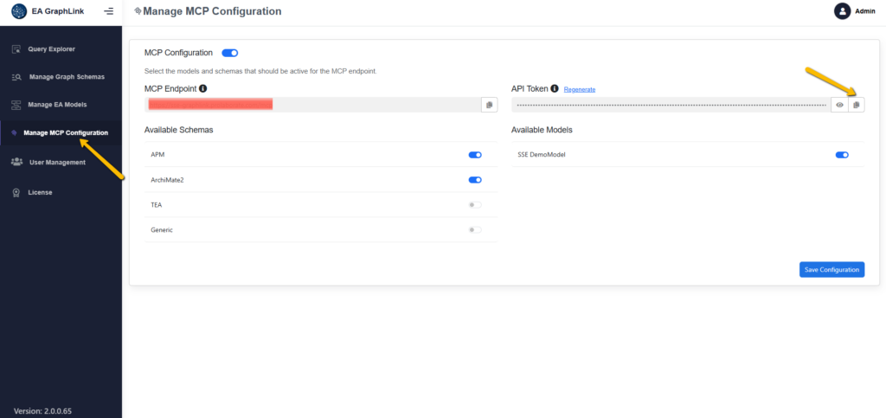Click the Save Configuration button
886x418 pixels.
[831, 270]
